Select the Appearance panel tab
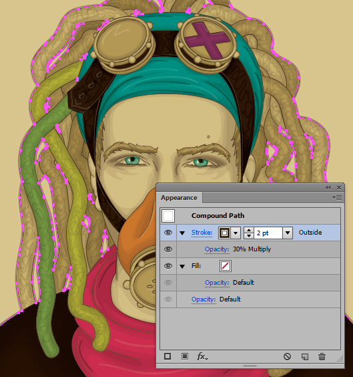The height and width of the screenshot is (377, 353). (x=179, y=198)
